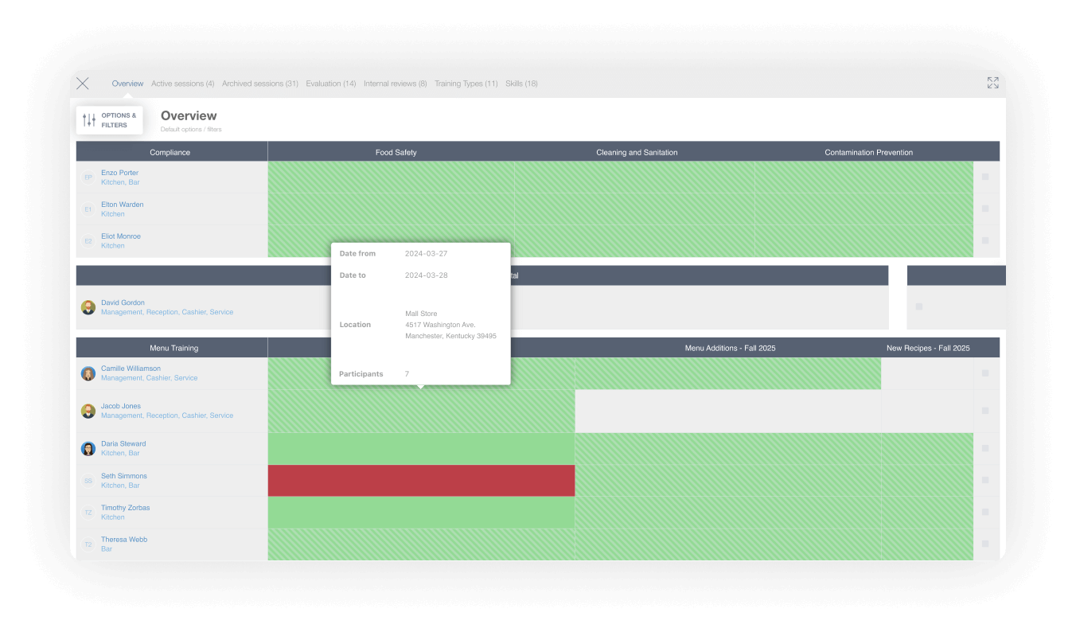This screenshot has width=1076, height=632.
Task: Click the Cleaning and Sanitation column header
Action: [637, 152]
